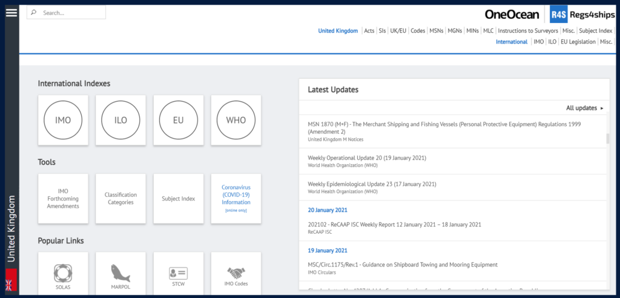The width and height of the screenshot is (620, 298).
Task: Open the MSNs menu item
Action: [437, 30]
